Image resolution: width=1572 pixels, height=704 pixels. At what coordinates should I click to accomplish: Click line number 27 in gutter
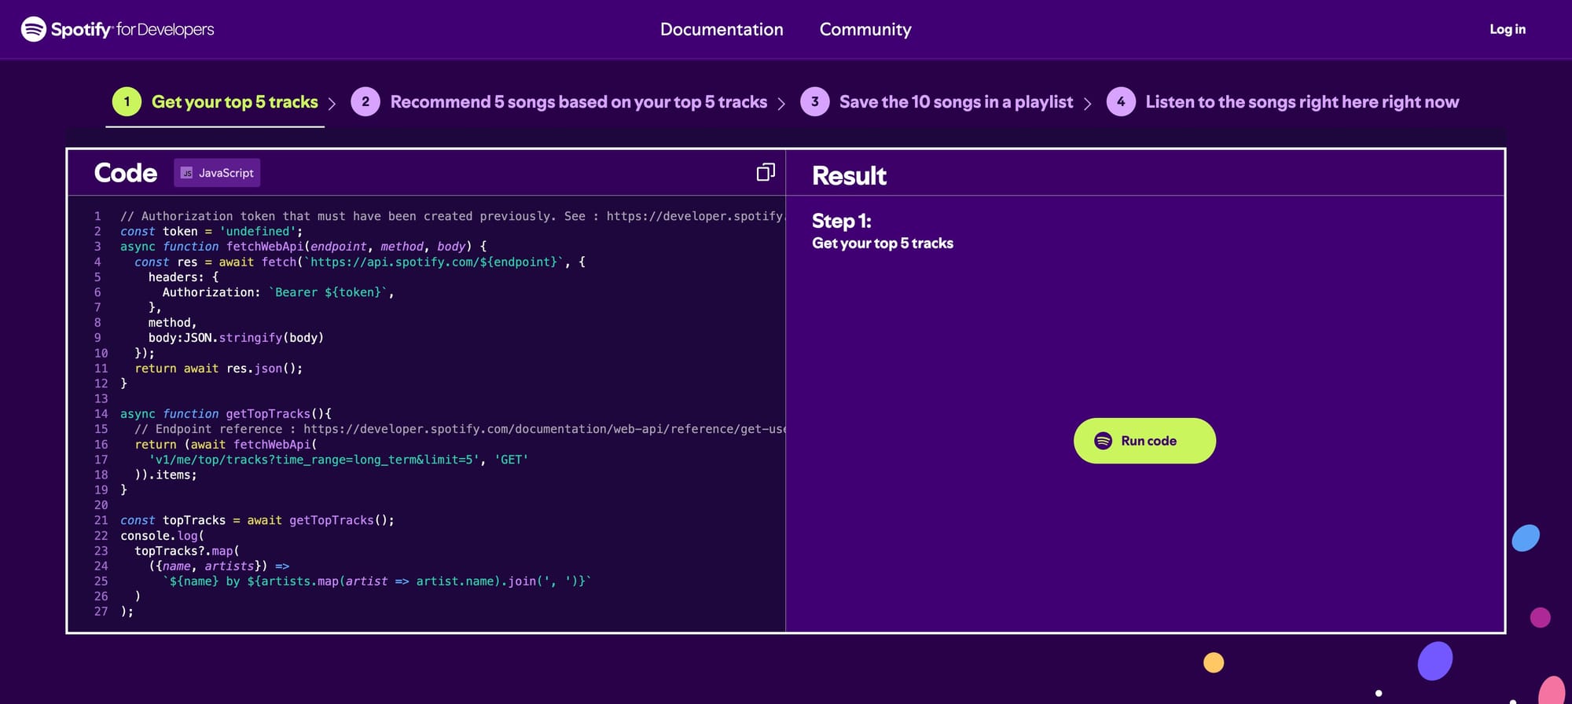coord(101,611)
